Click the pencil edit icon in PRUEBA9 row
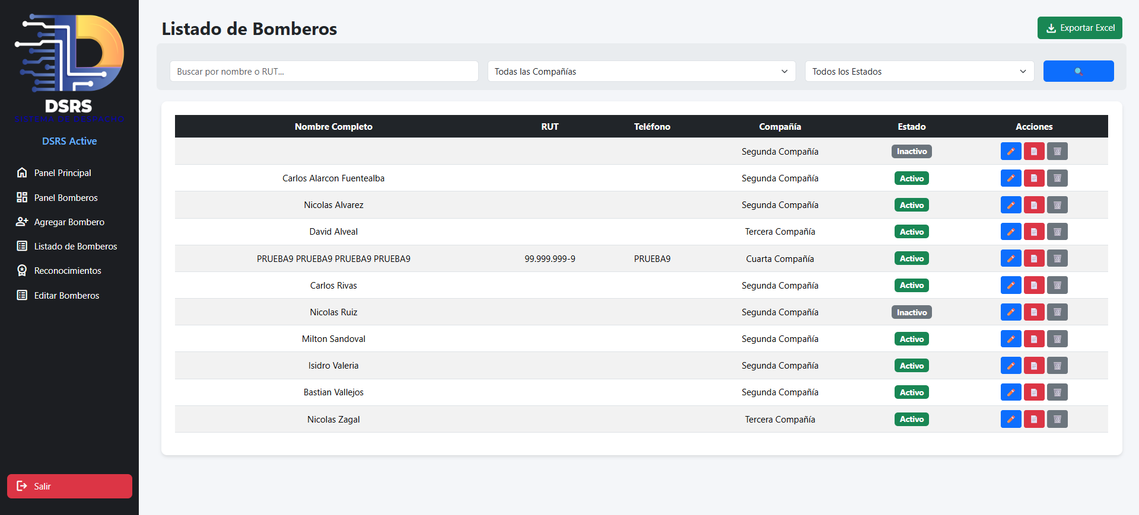Screen dimensions: 1139x515 tap(1010, 258)
